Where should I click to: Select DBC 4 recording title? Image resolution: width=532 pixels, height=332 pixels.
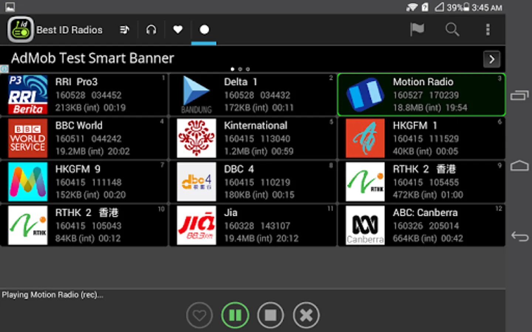coord(239,169)
